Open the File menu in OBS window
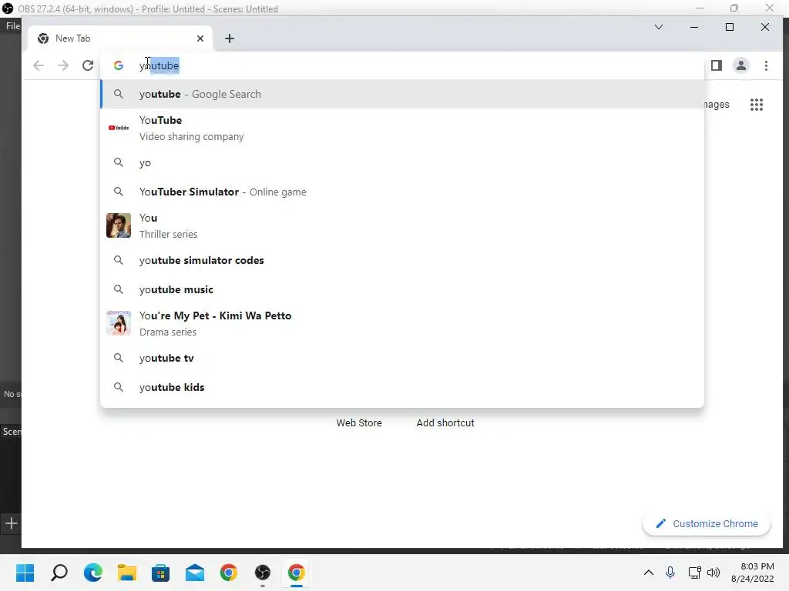Viewport: 789px width, 591px height. click(12, 26)
